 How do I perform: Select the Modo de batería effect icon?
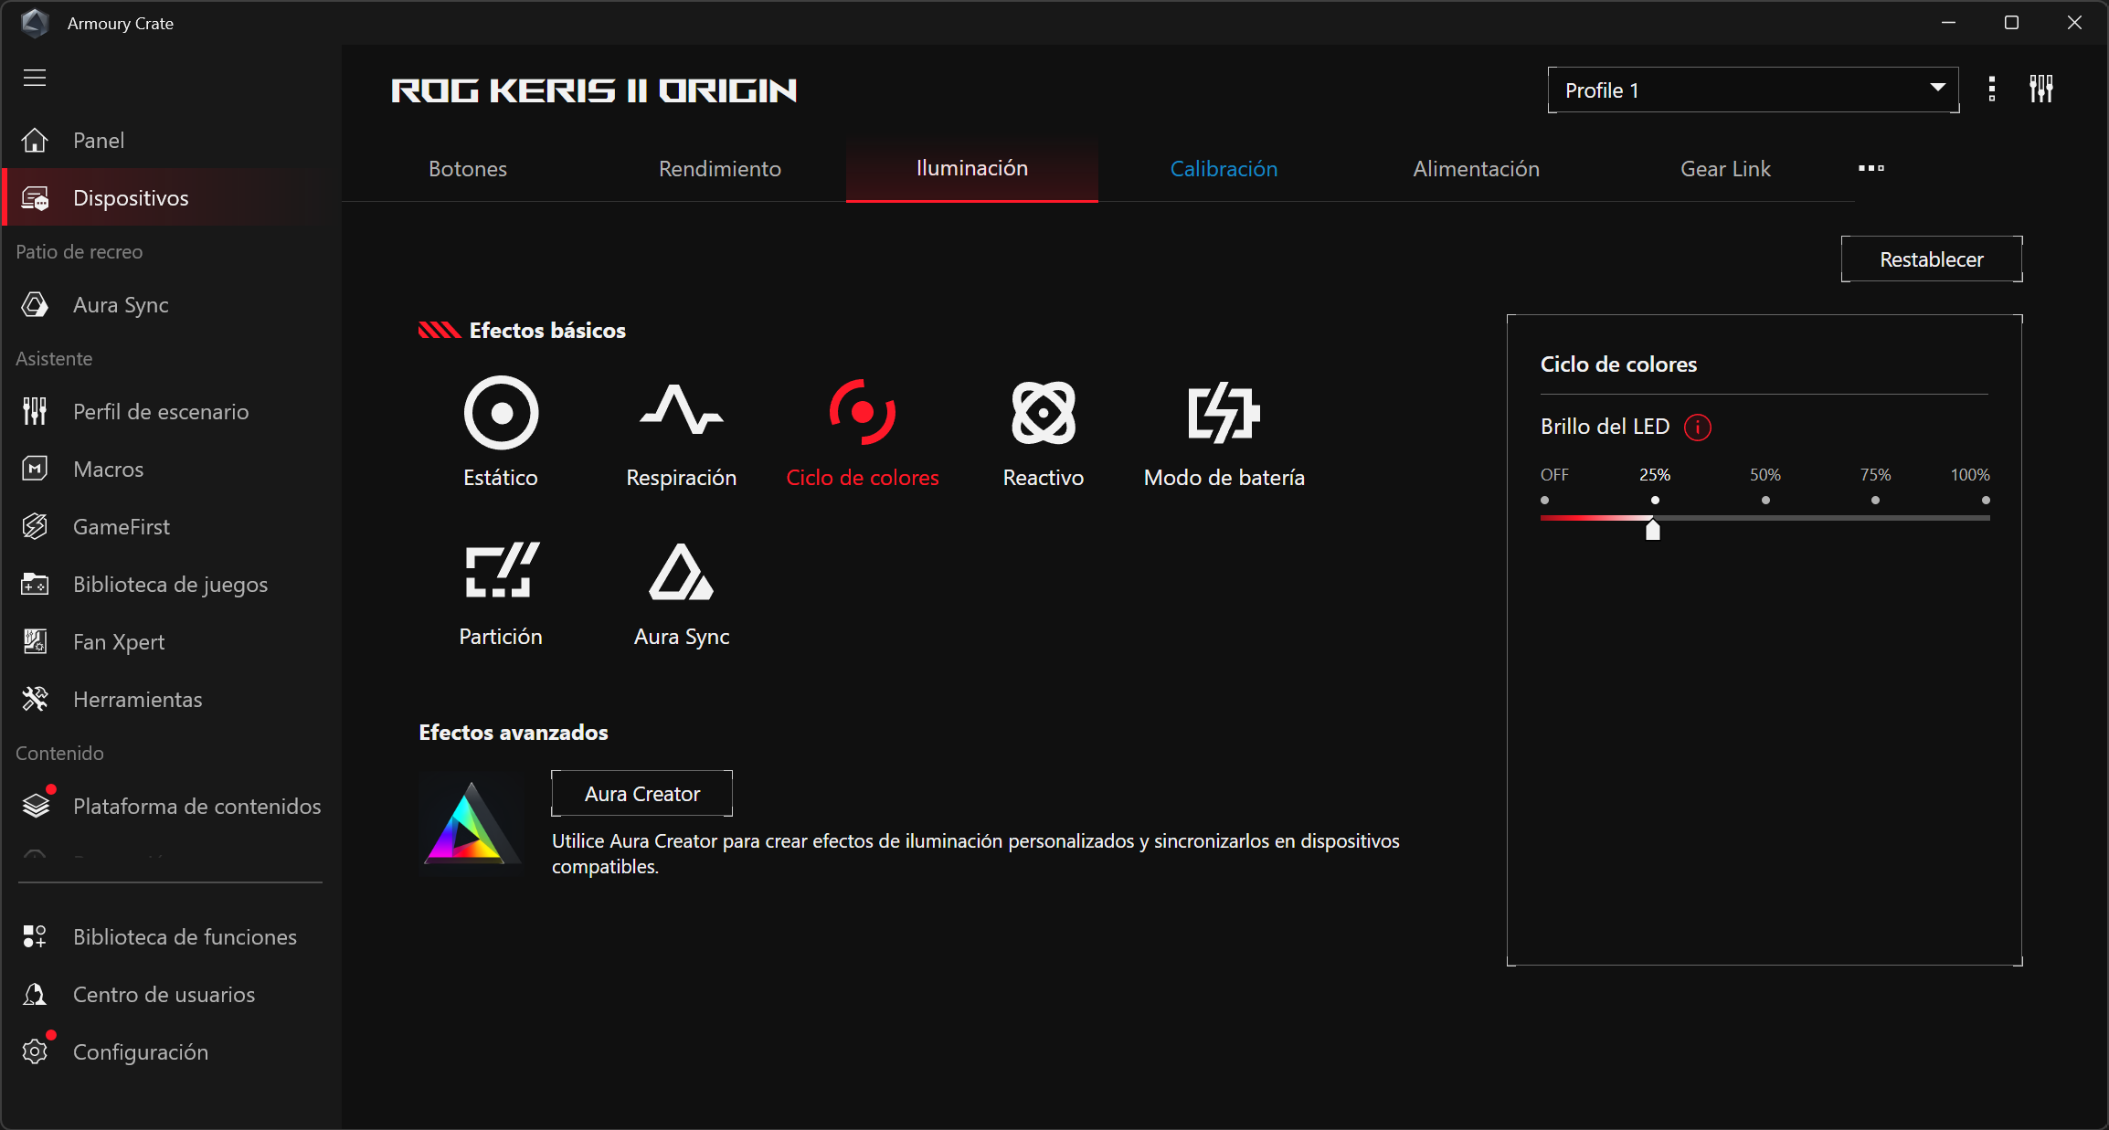point(1224,413)
